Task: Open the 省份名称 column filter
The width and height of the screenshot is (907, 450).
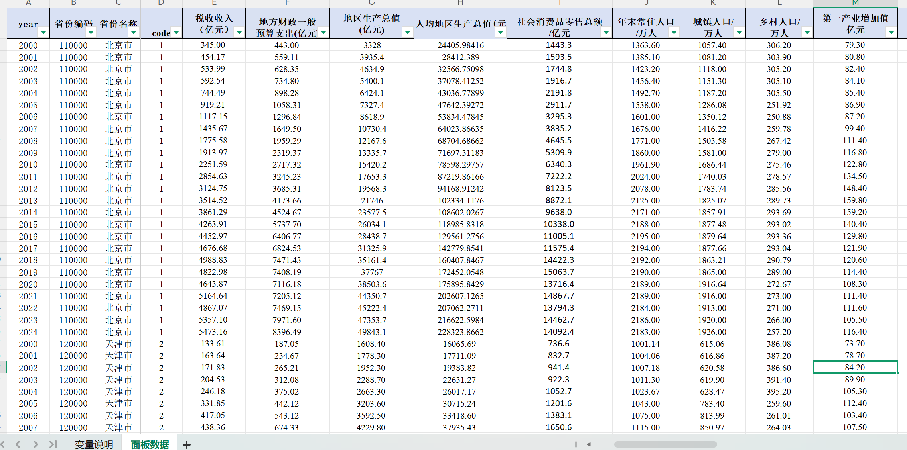Action: click(134, 33)
